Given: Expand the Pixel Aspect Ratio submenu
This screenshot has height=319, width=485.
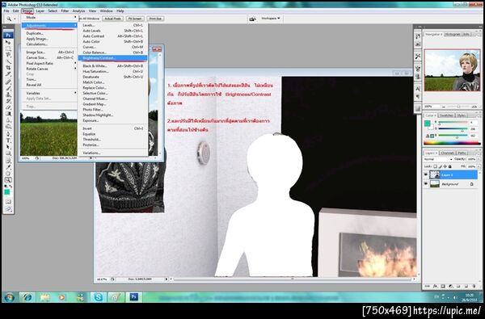Looking at the screenshot, I should (x=48, y=63).
